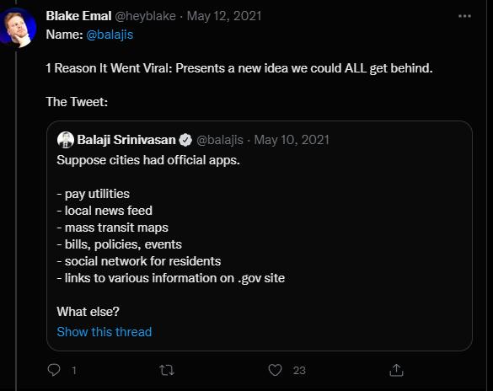This screenshot has width=493, height=391.
Task: Click the verified badge next to Balaji Srinivasan
Action: pos(185,140)
